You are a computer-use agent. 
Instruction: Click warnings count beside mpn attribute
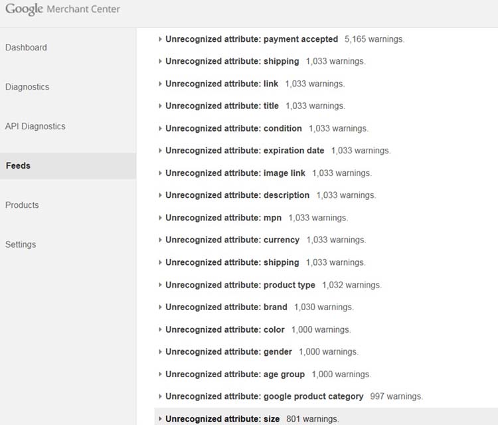318,218
